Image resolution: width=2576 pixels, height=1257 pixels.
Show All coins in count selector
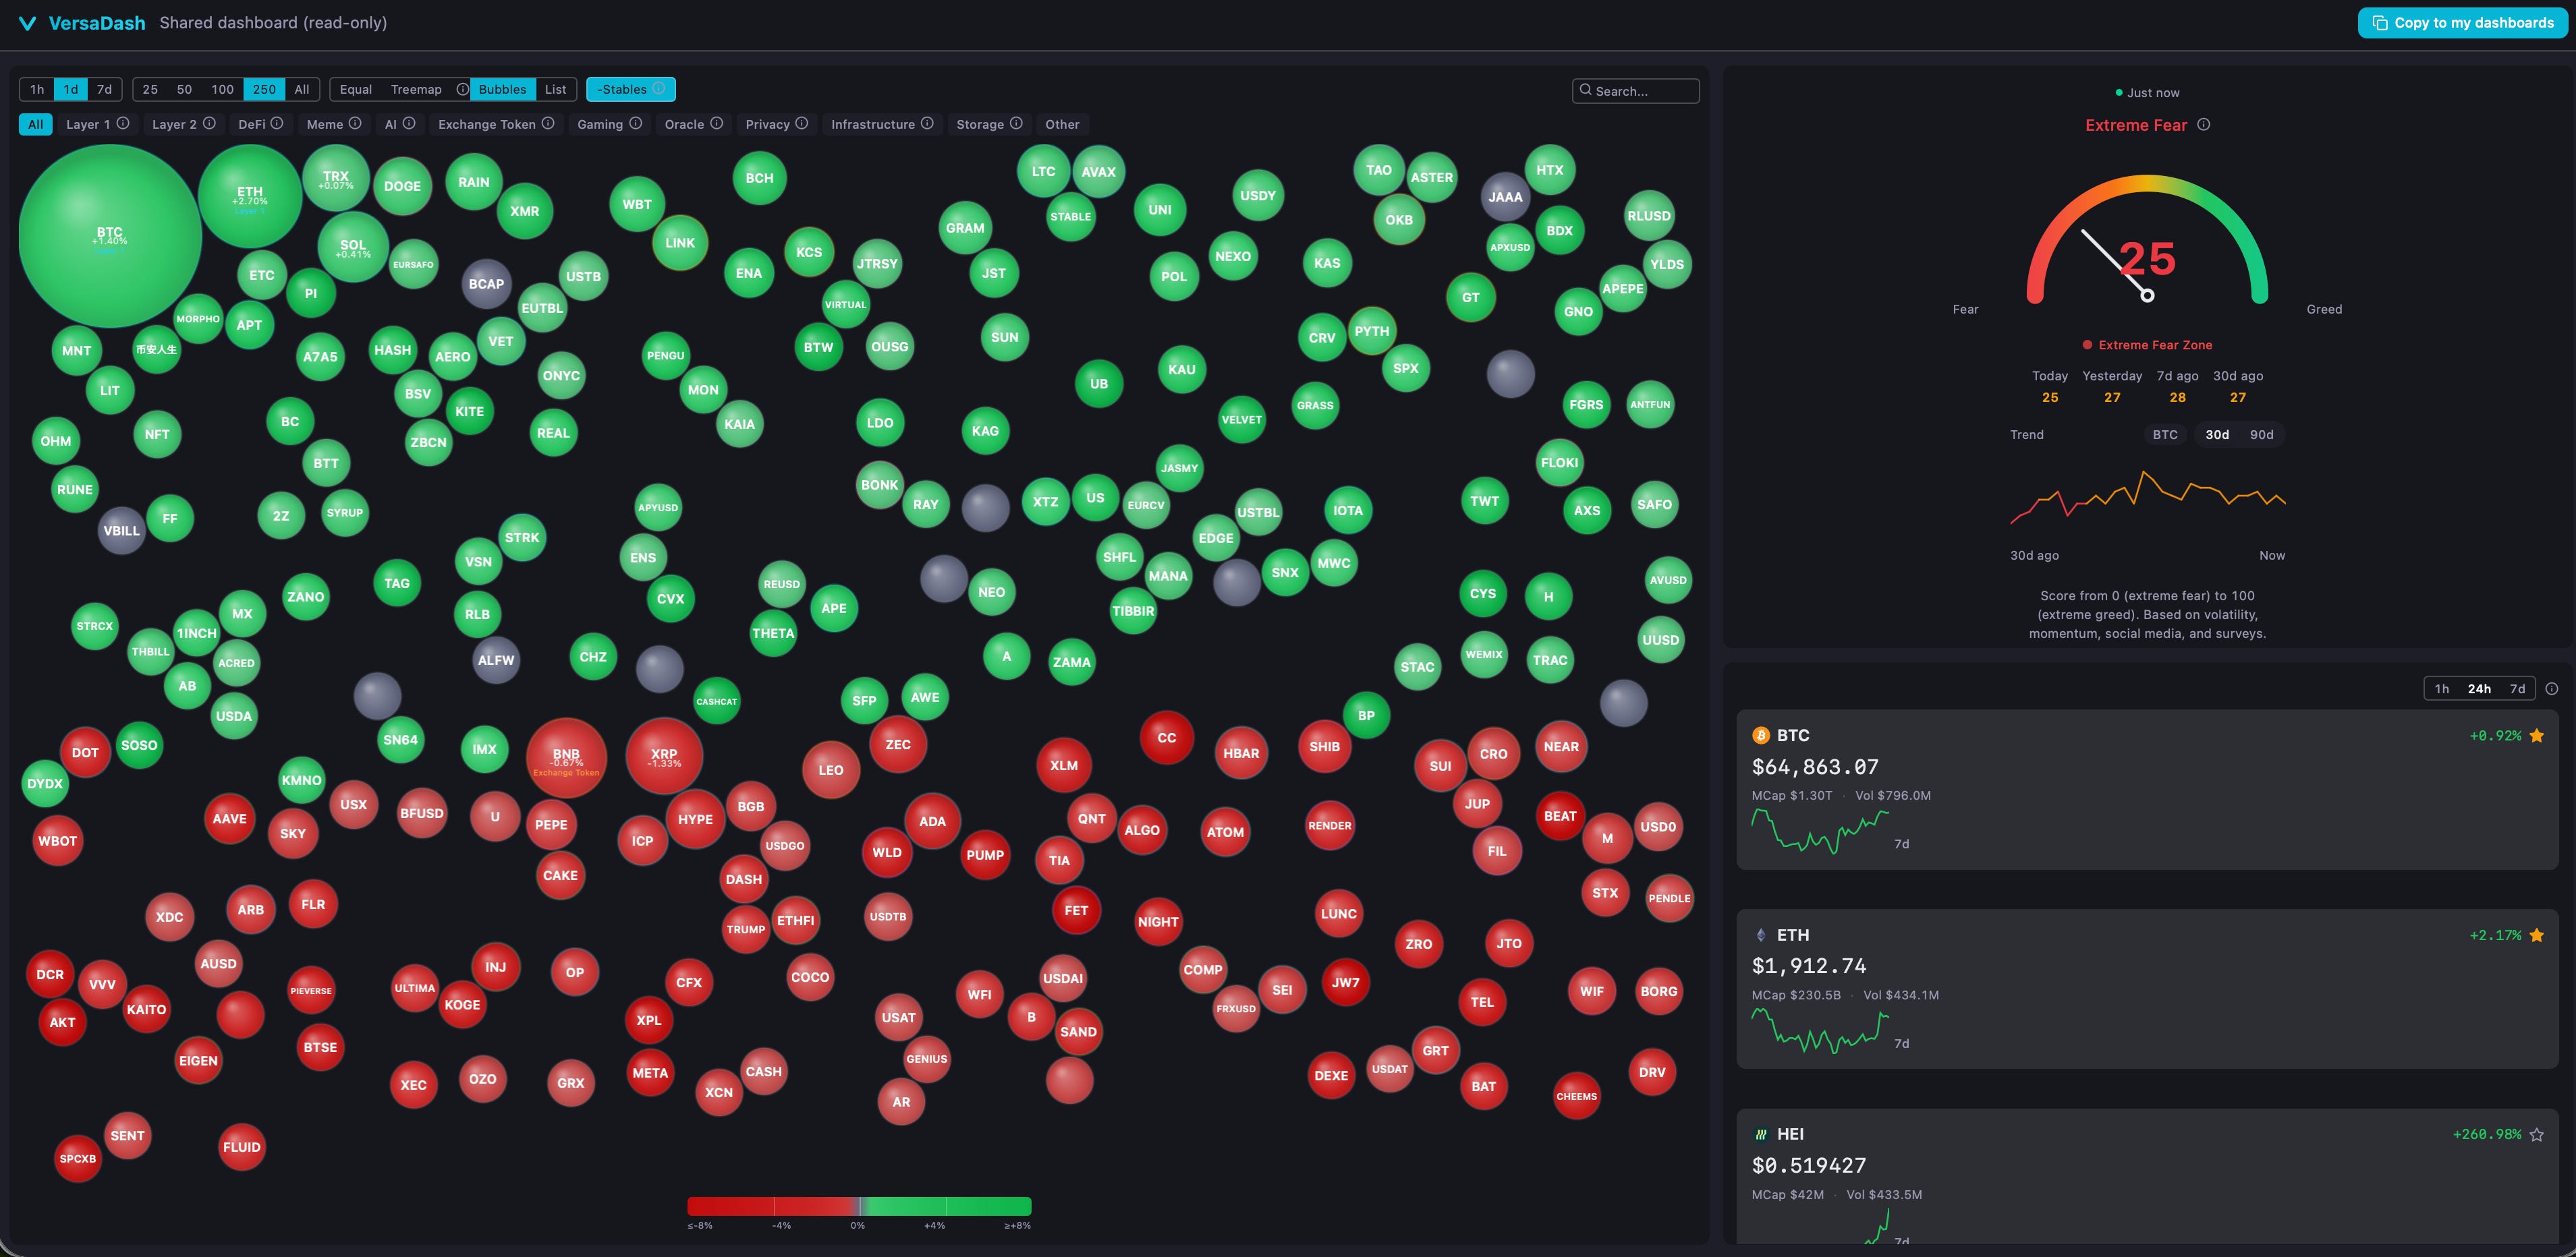click(x=302, y=89)
